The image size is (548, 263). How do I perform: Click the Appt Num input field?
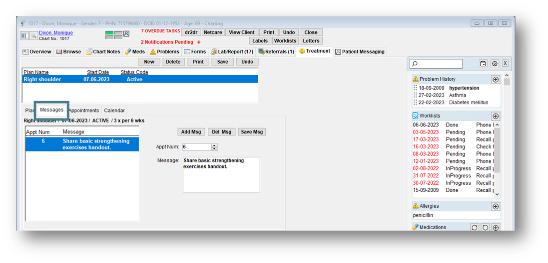(197, 147)
